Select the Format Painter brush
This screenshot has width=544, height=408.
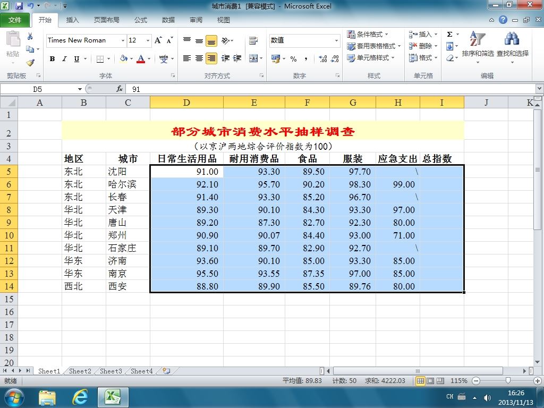tap(30, 63)
